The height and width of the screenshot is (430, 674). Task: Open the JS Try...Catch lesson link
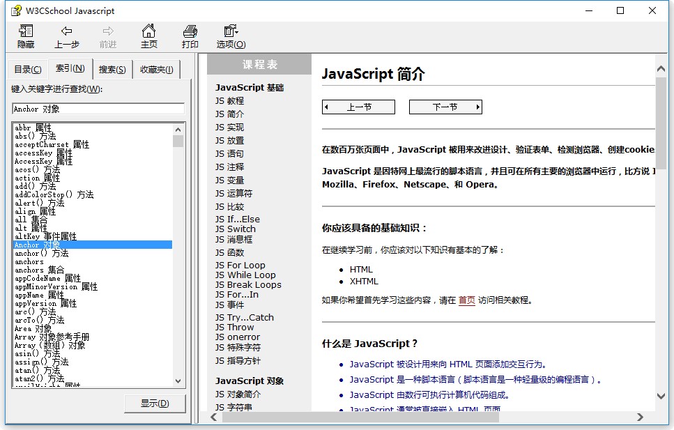(x=244, y=317)
